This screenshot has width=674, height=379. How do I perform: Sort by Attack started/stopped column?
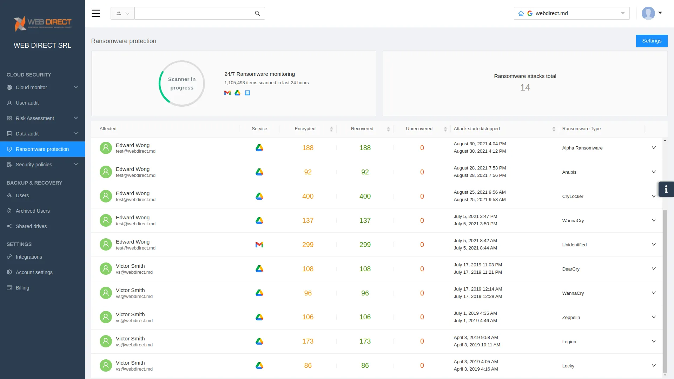(x=554, y=129)
